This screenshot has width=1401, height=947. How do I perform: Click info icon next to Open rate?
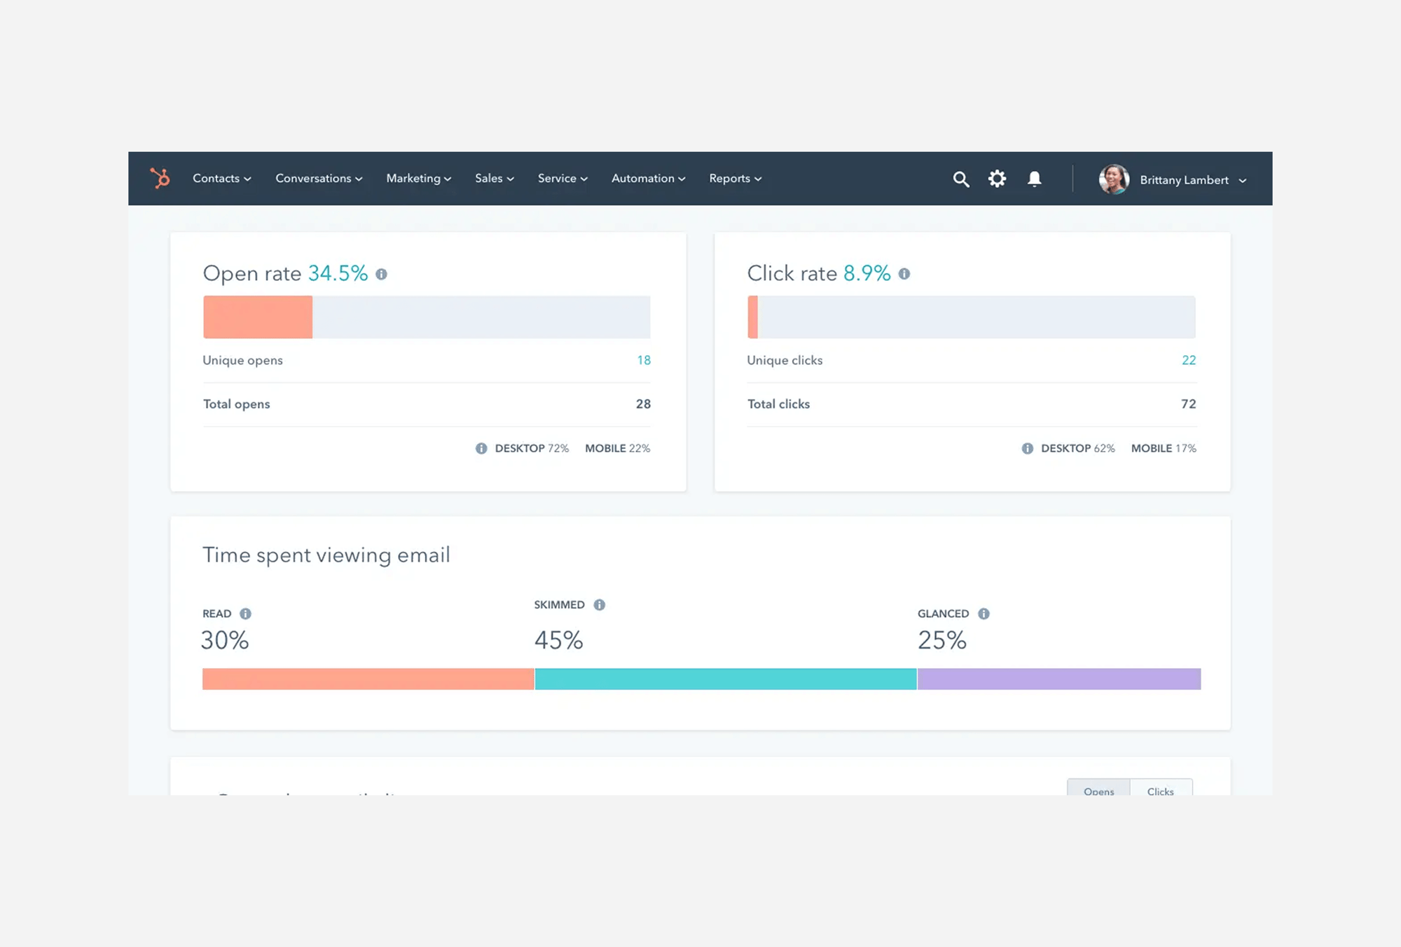point(381,274)
